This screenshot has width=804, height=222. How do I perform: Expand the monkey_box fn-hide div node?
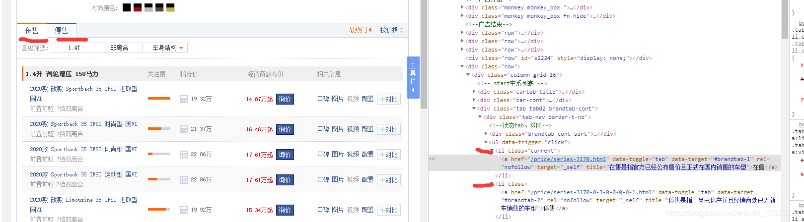click(462, 16)
